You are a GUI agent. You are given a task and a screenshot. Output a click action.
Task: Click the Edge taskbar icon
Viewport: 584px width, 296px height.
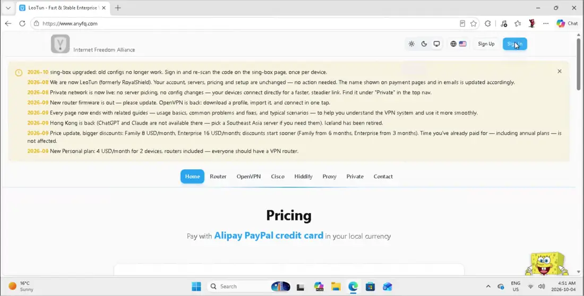tap(353, 286)
